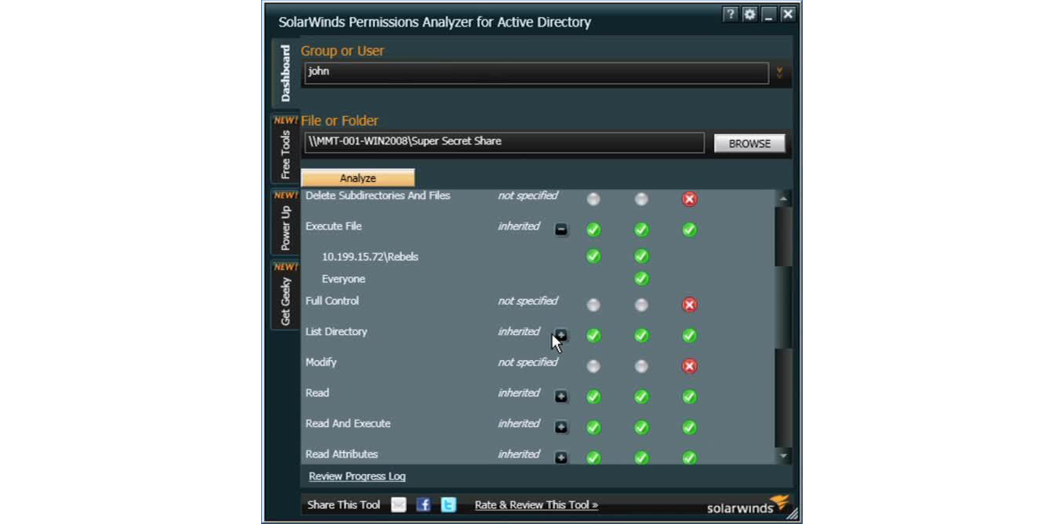The height and width of the screenshot is (524, 1063).
Task: Open the Group or User dropdown
Action: [778, 71]
